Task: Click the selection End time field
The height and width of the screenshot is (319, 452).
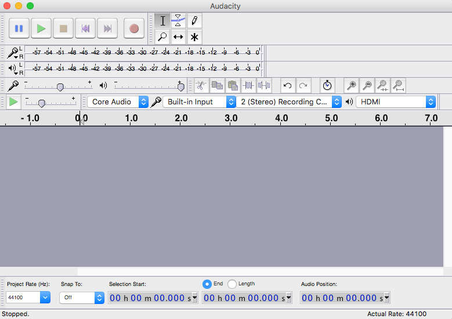Action: point(244,298)
